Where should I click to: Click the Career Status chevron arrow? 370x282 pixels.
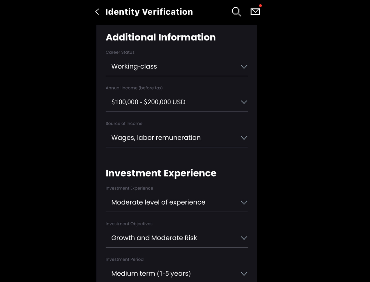coord(244,66)
